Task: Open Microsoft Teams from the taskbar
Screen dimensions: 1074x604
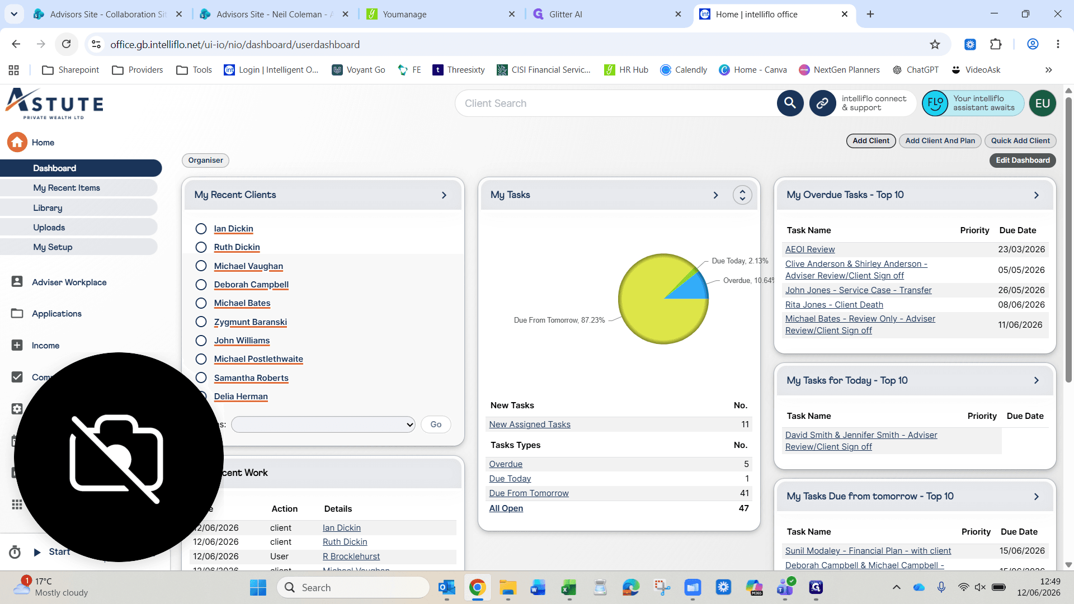Action: [785, 587]
